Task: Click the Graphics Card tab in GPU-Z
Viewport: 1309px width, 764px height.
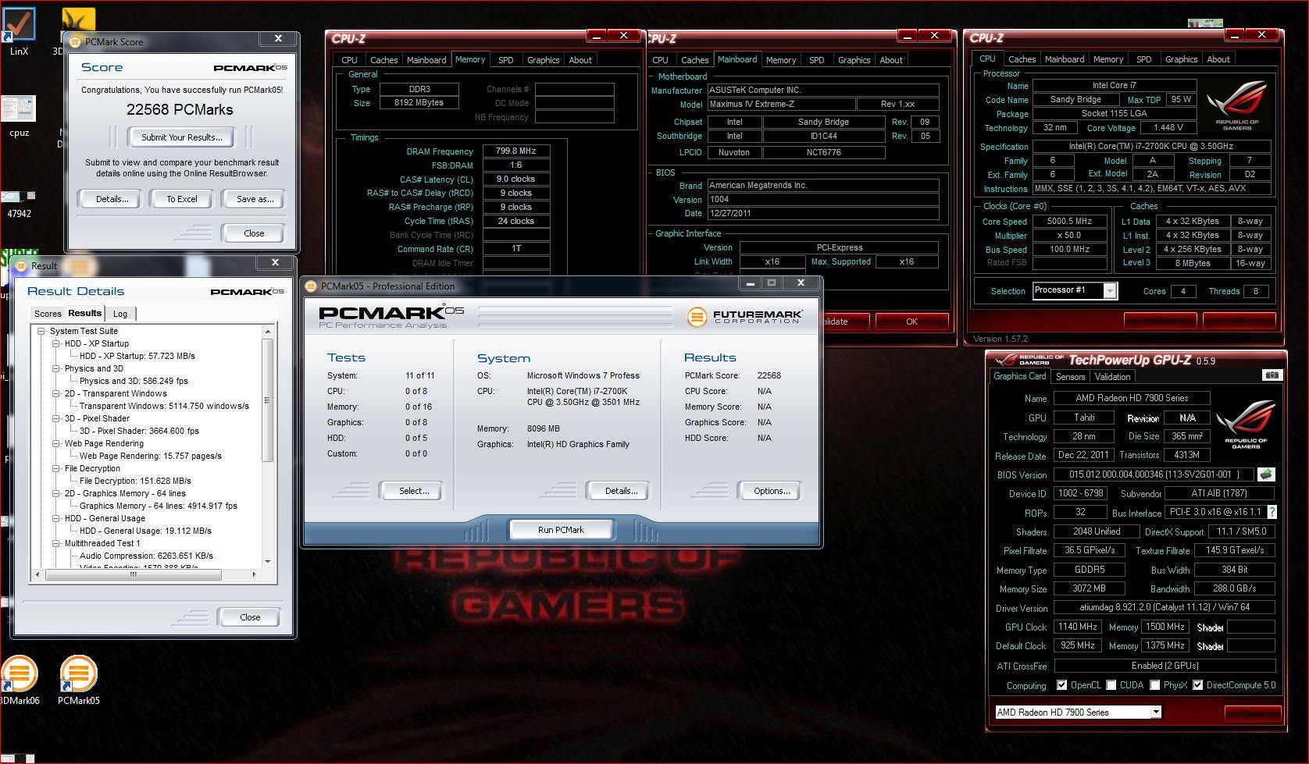Action: click(1019, 376)
